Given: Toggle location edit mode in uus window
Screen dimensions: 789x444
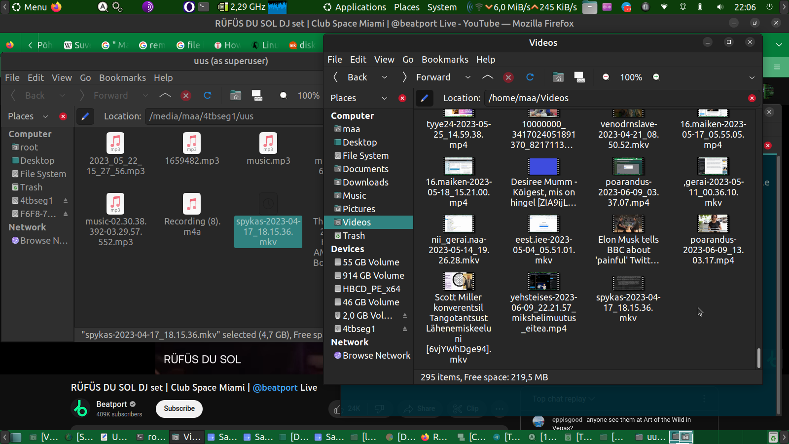Looking at the screenshot, I should click(85, 116).
